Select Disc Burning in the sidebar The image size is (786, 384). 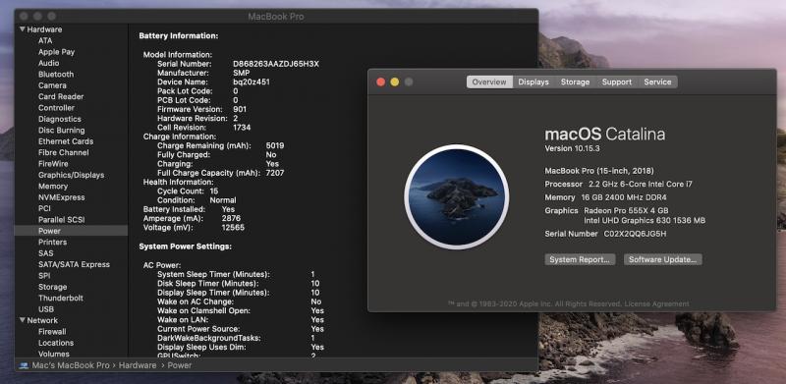click(61, 131)
